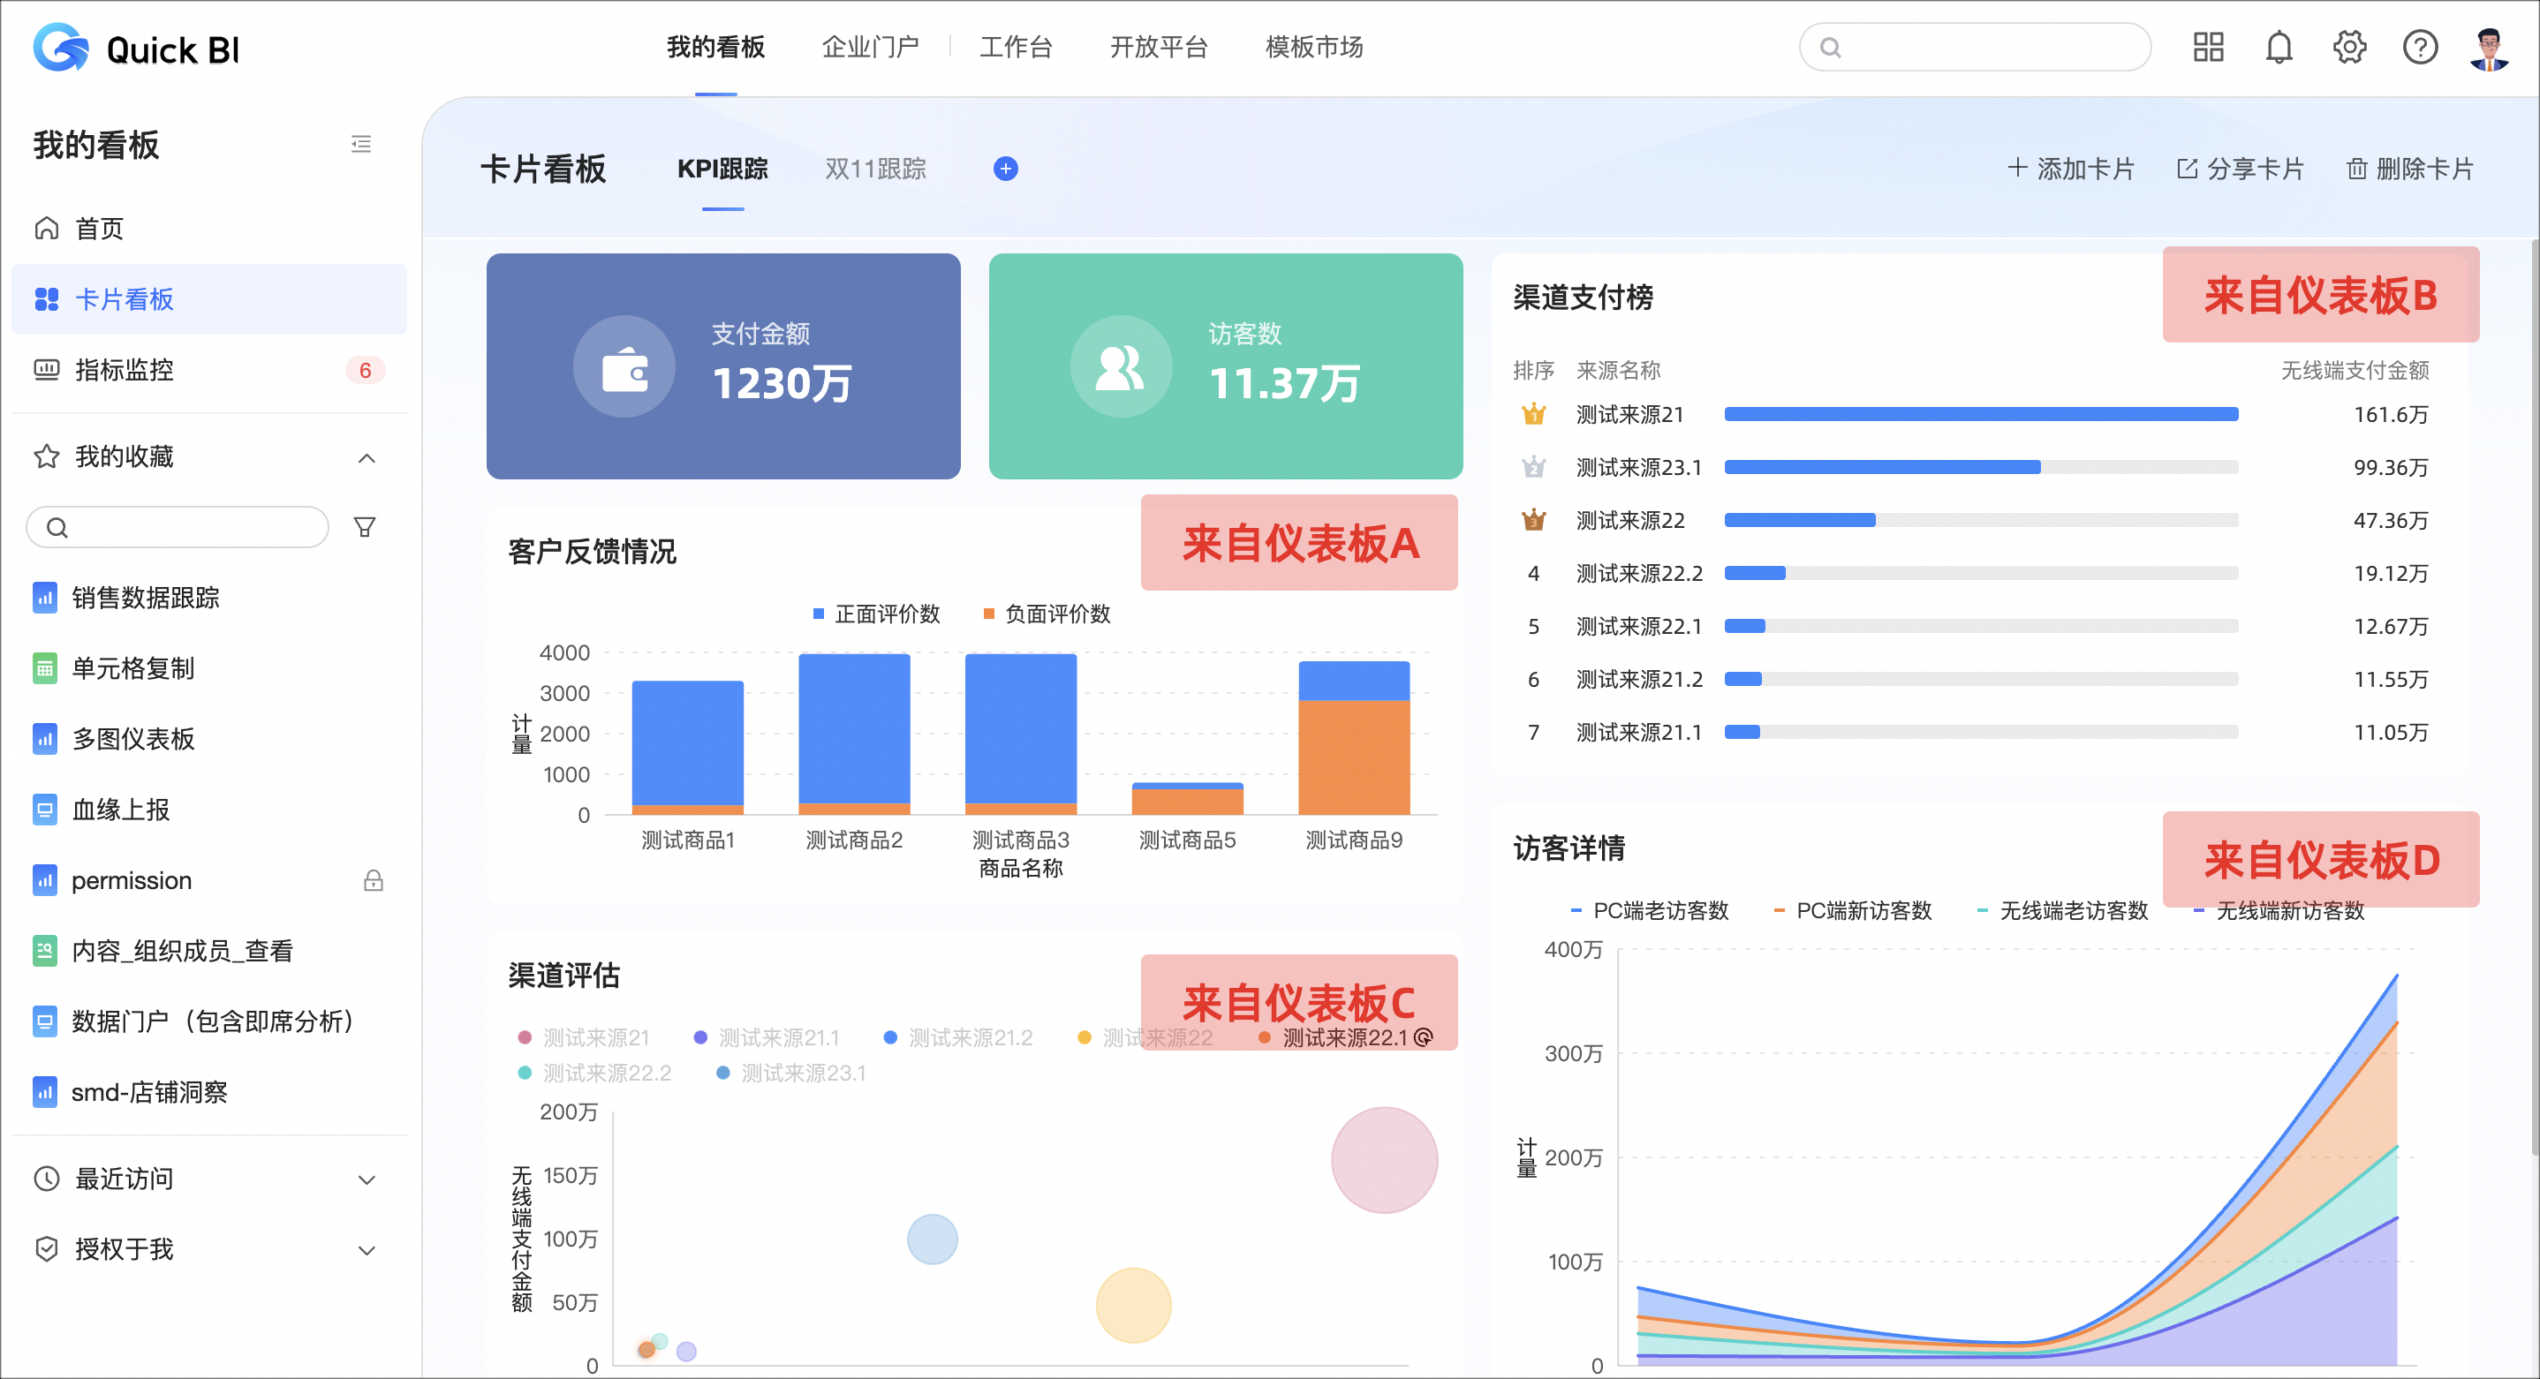Toggle PC端新访客数 legend series
The image size is (2540, 1379).
pos(1853,911)
